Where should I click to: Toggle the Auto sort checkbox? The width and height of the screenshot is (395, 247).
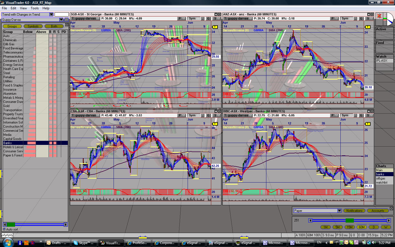4,229
